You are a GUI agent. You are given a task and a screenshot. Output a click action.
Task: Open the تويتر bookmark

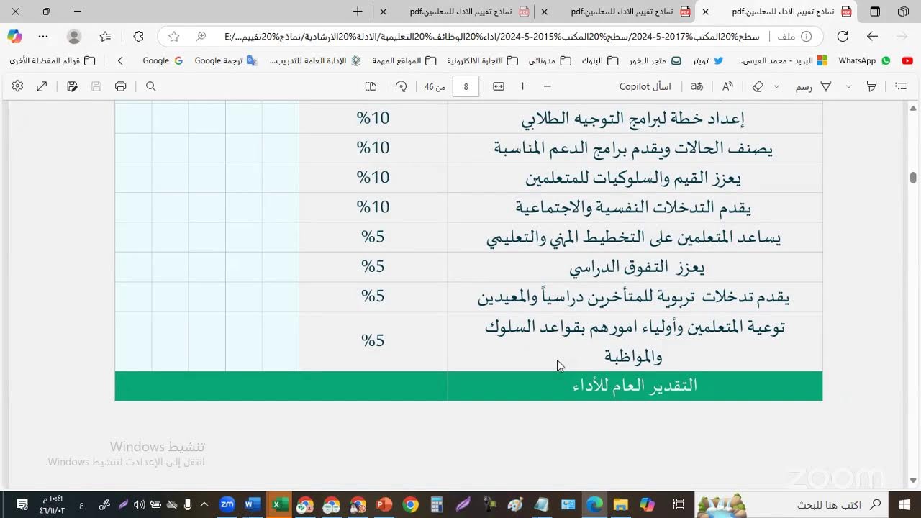pos(707,61)
